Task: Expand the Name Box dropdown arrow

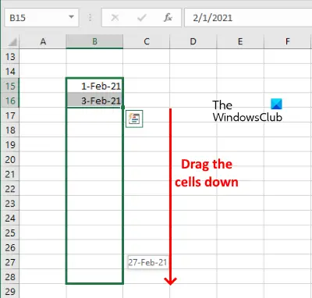Action: tap(71, 17)
